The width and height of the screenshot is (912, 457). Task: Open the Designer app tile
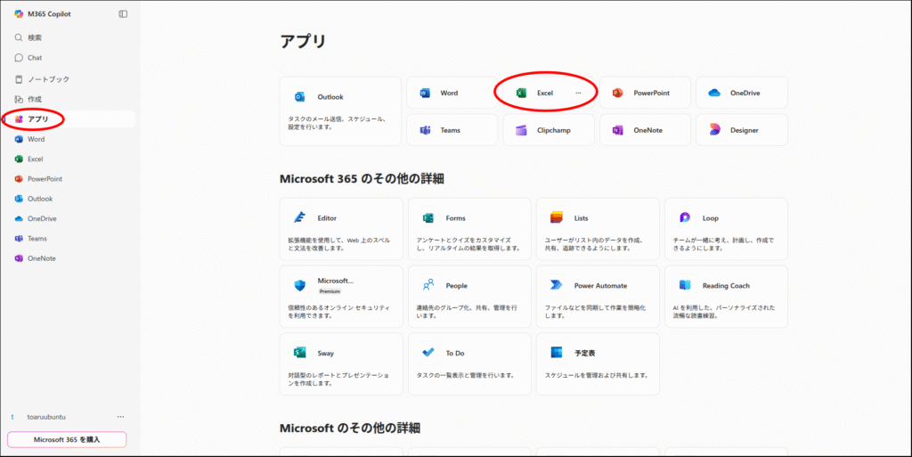click(742, 130)
